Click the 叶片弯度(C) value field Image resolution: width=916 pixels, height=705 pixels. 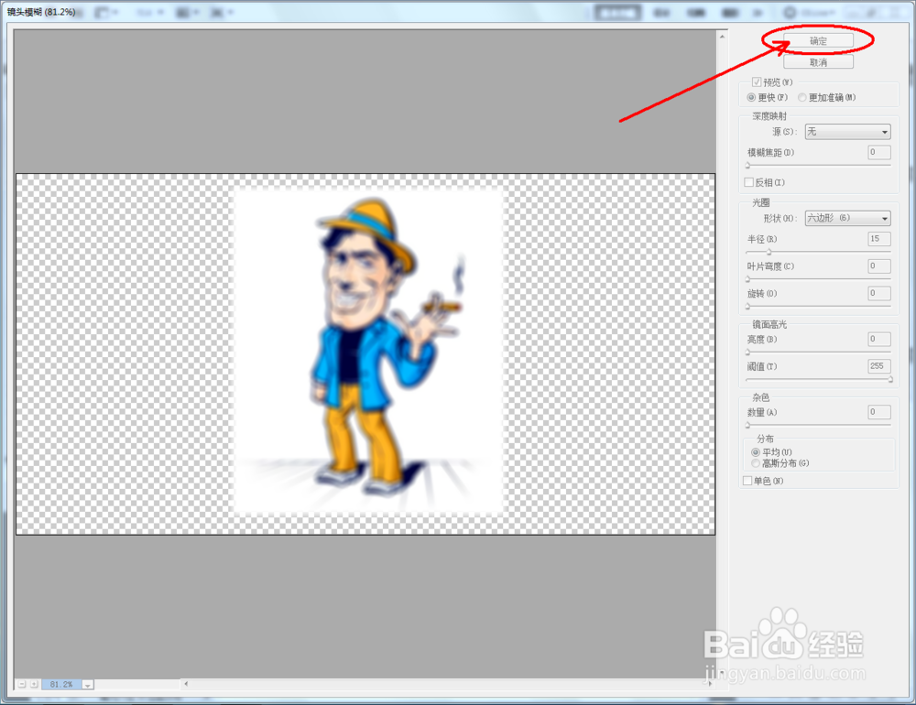[879, 266]
